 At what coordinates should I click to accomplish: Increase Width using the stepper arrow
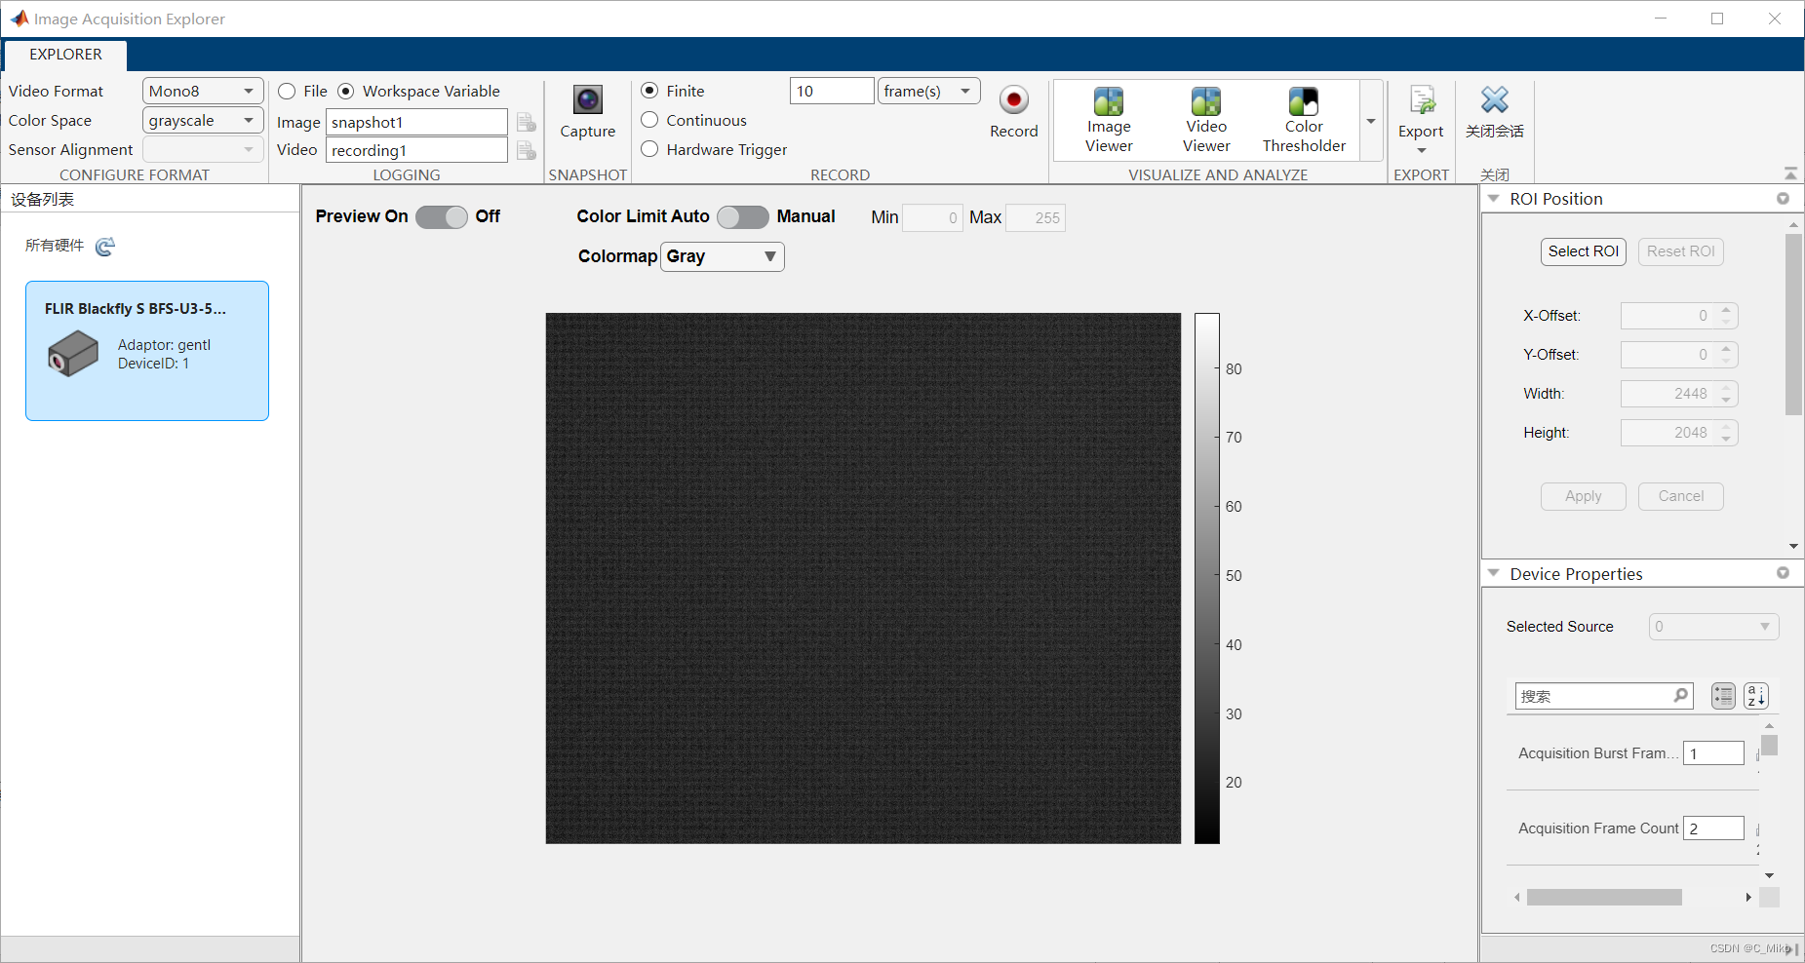[1728, 388]
